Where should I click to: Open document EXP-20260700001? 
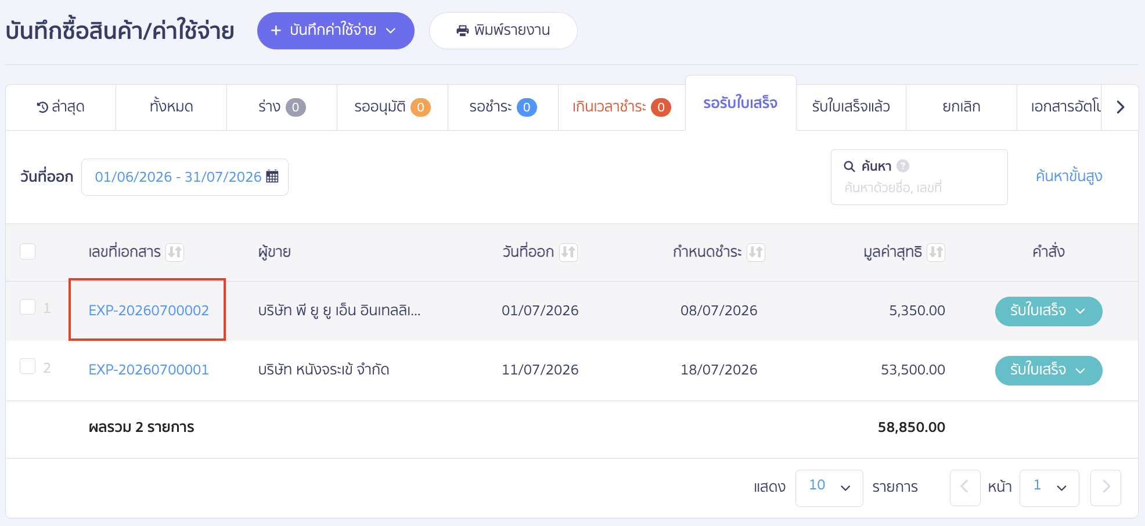pos(149,370)
